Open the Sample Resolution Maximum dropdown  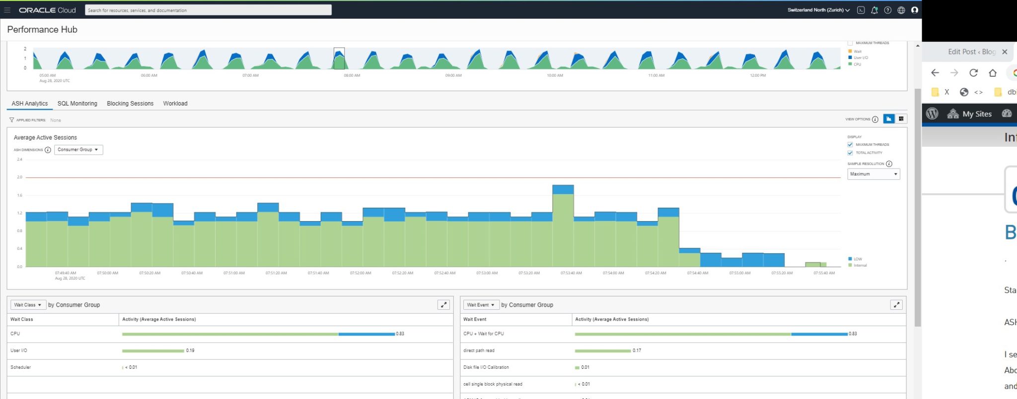[873, 174]
